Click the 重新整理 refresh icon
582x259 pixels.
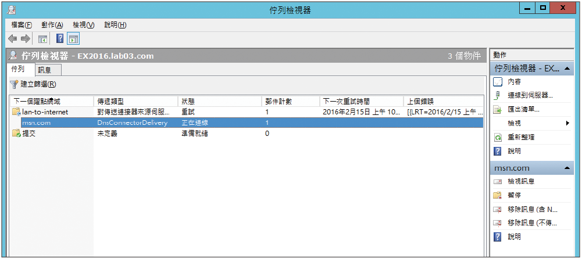(x=498, y=138)
